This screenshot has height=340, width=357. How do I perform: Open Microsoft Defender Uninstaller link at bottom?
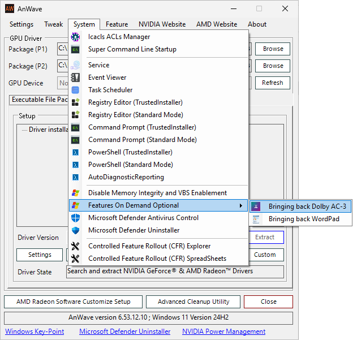pyautogui.click(x=125, y=332)
